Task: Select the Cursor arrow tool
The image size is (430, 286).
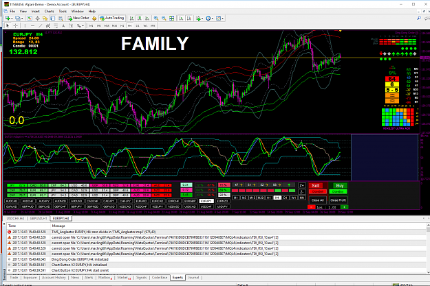Action: pos(8,25)
